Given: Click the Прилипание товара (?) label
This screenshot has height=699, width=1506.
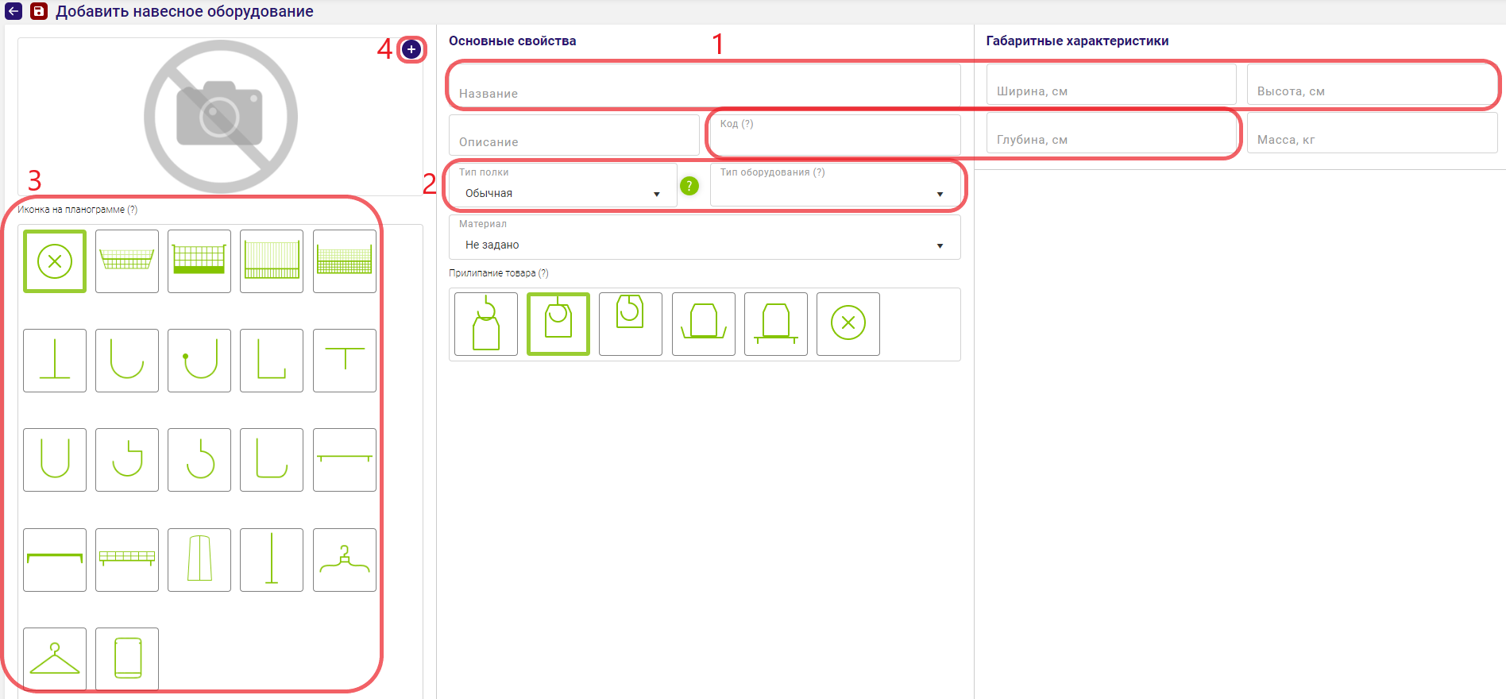Looking at the screenshot, I should pyautogui.click(x=499, y=273).
